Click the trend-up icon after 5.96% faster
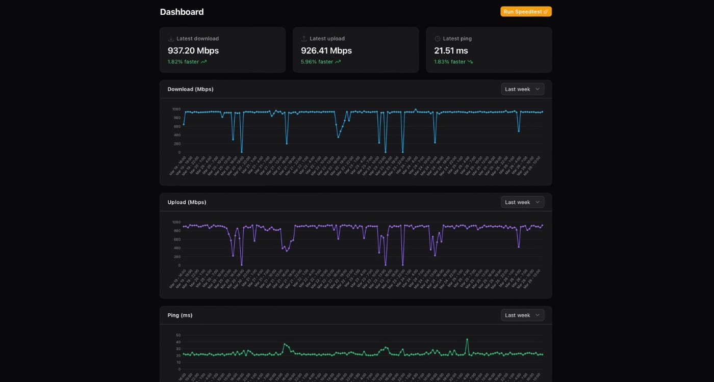714x382 pixels. tap(338, 62)
